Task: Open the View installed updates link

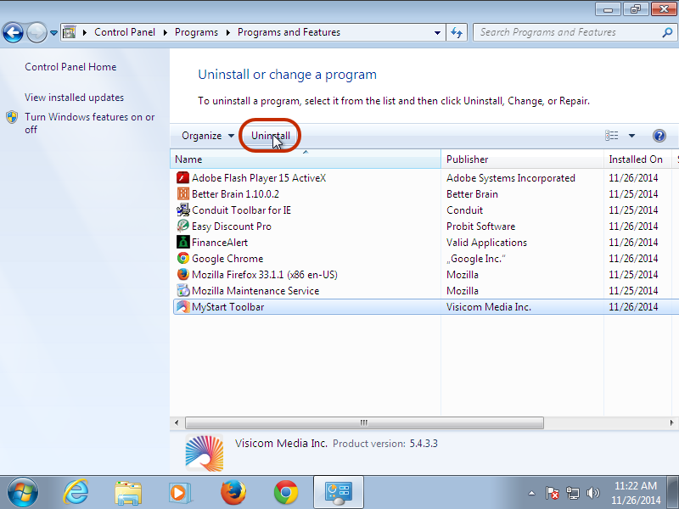Action: [74, 98]
